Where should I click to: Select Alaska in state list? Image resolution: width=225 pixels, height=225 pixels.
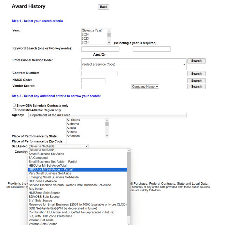click(x=86, y=128)
